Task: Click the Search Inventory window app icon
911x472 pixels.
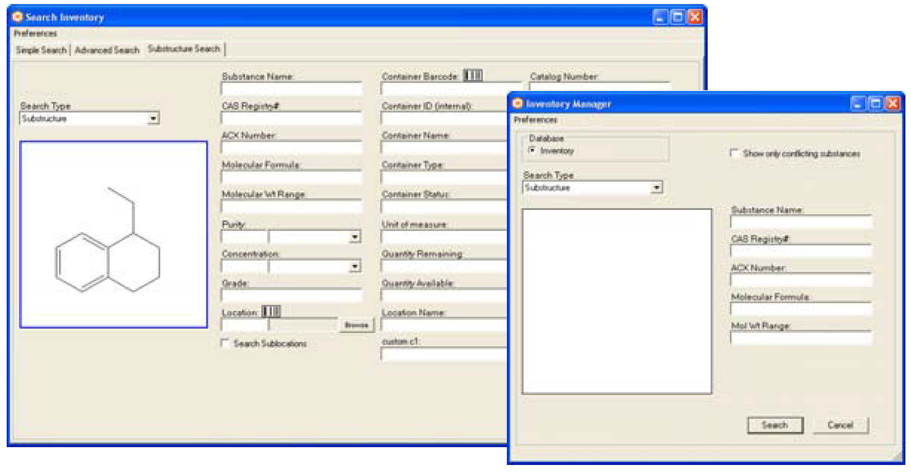Action: [17, 17]
